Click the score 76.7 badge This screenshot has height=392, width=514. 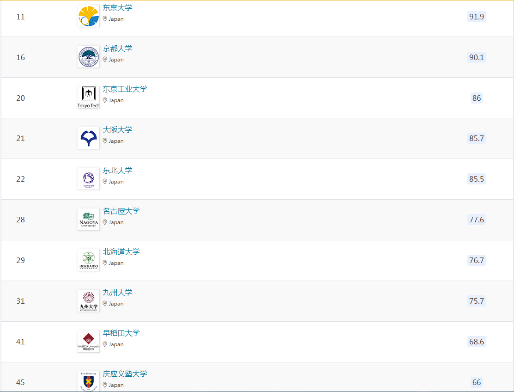tap(476, 260)
